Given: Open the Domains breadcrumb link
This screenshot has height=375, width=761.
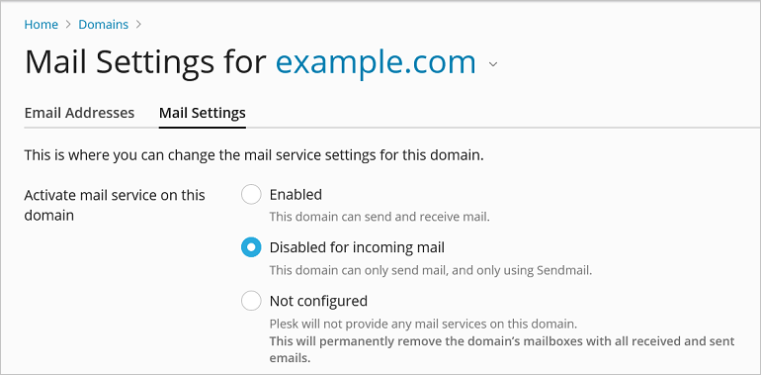Looking at the screenshot, I should pyautogui.click(x=104, y=25).
